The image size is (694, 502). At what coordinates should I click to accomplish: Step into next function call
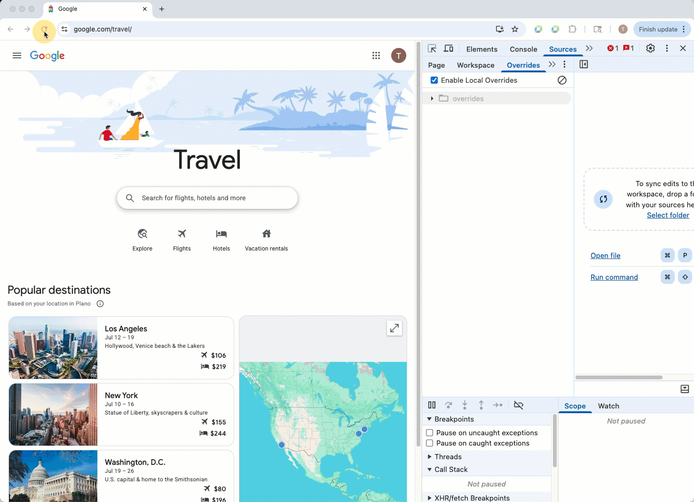point(465,405)
